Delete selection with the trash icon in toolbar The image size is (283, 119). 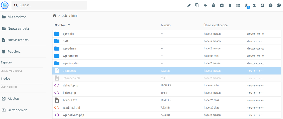point(230,5)
